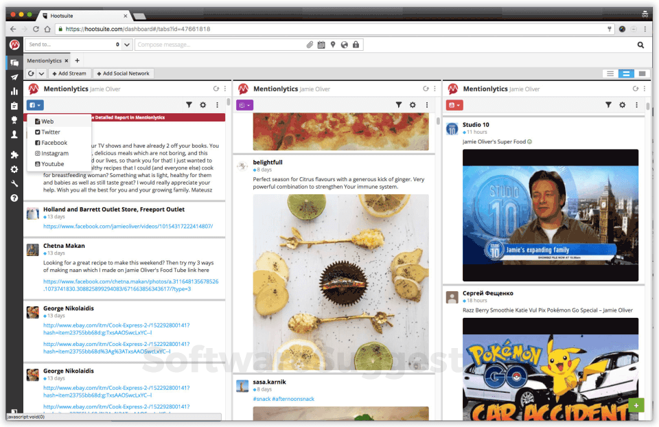Refresh the first Mentionlytics stream
659x427 pixels.
[x=216, y=89]
